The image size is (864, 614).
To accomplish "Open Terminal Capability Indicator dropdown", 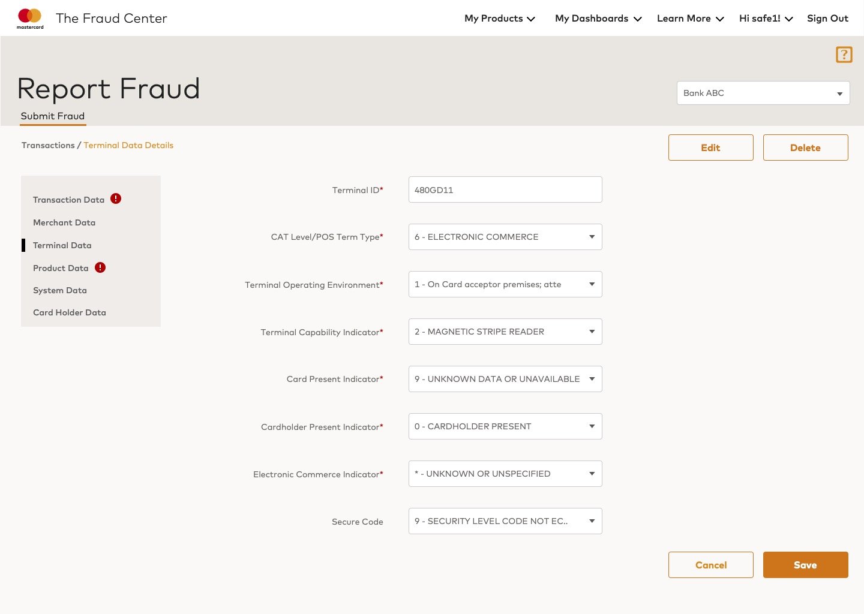I will pos(505,332).
